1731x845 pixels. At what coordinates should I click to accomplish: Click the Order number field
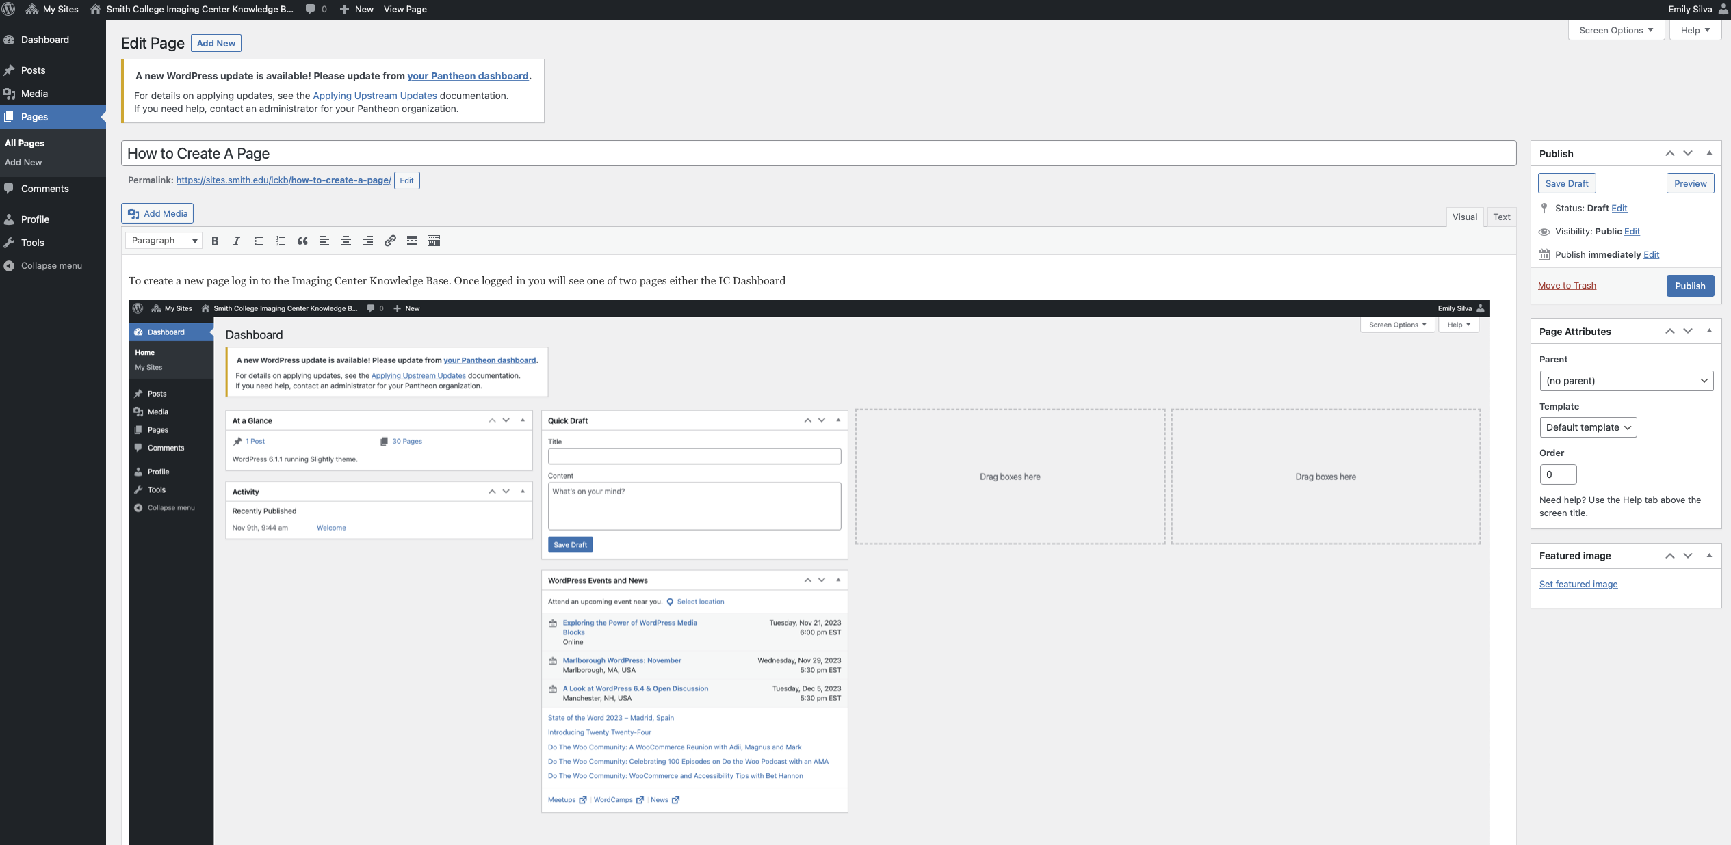[x=1557, y=474]
